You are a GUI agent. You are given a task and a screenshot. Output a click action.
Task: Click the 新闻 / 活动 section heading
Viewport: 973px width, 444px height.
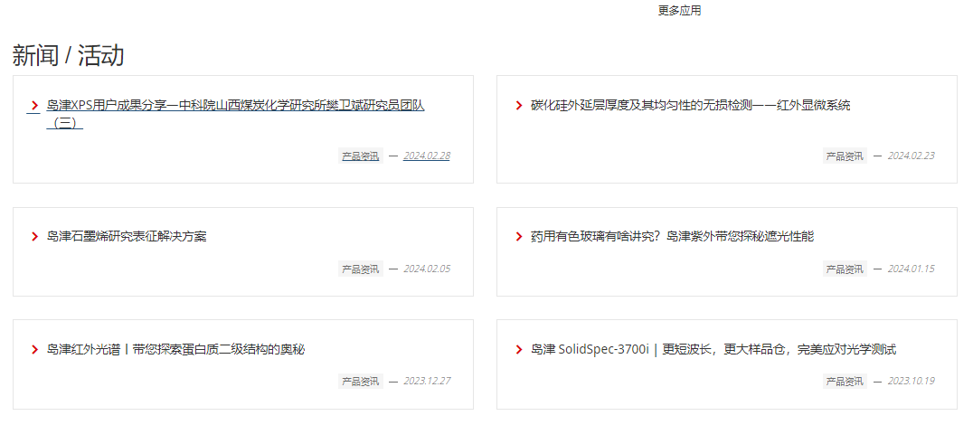[68, 56]
